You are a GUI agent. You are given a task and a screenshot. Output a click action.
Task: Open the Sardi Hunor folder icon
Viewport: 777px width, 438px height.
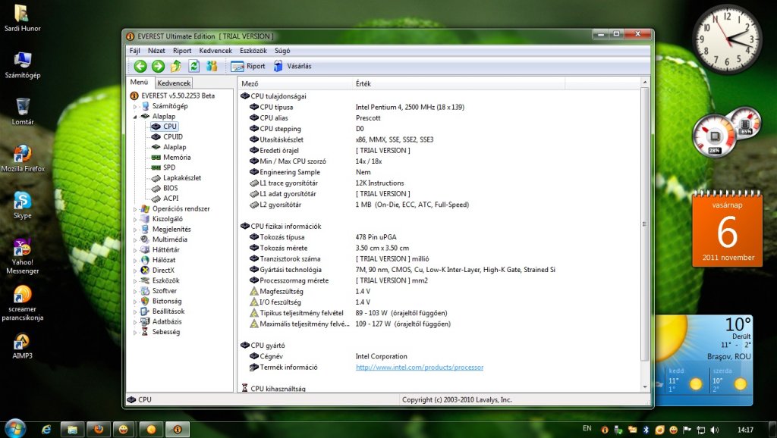click(x=23, y=18)
